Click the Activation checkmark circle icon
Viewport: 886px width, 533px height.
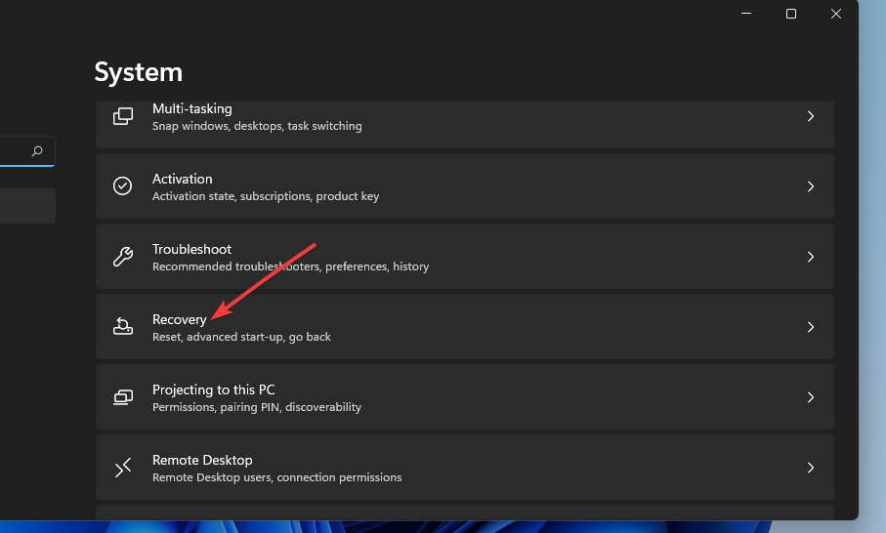click(x=123, y=186)
